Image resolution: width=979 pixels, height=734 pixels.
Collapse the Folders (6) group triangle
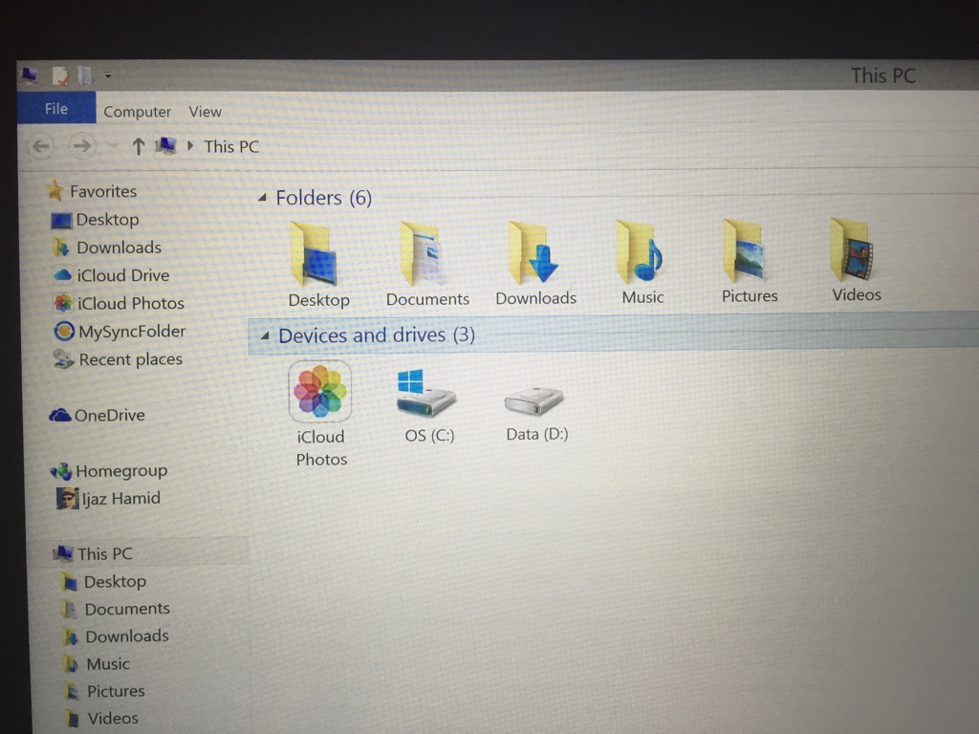[x=262, y=197]
